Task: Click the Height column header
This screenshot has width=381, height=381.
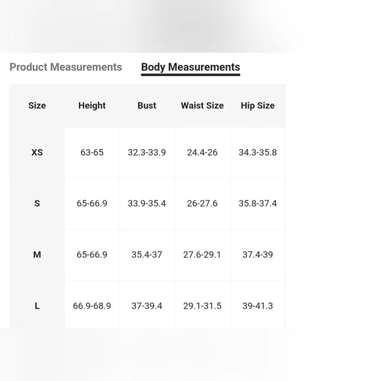Action: [92, 106]
